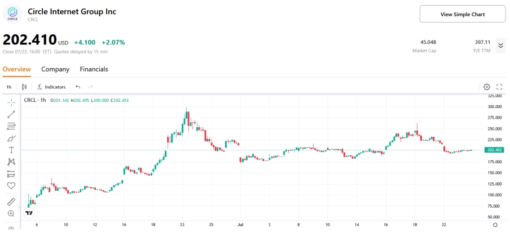Open the 1h time interval dropdown
The width and height of the screenshot is (510, 233).
coord(9,87)
